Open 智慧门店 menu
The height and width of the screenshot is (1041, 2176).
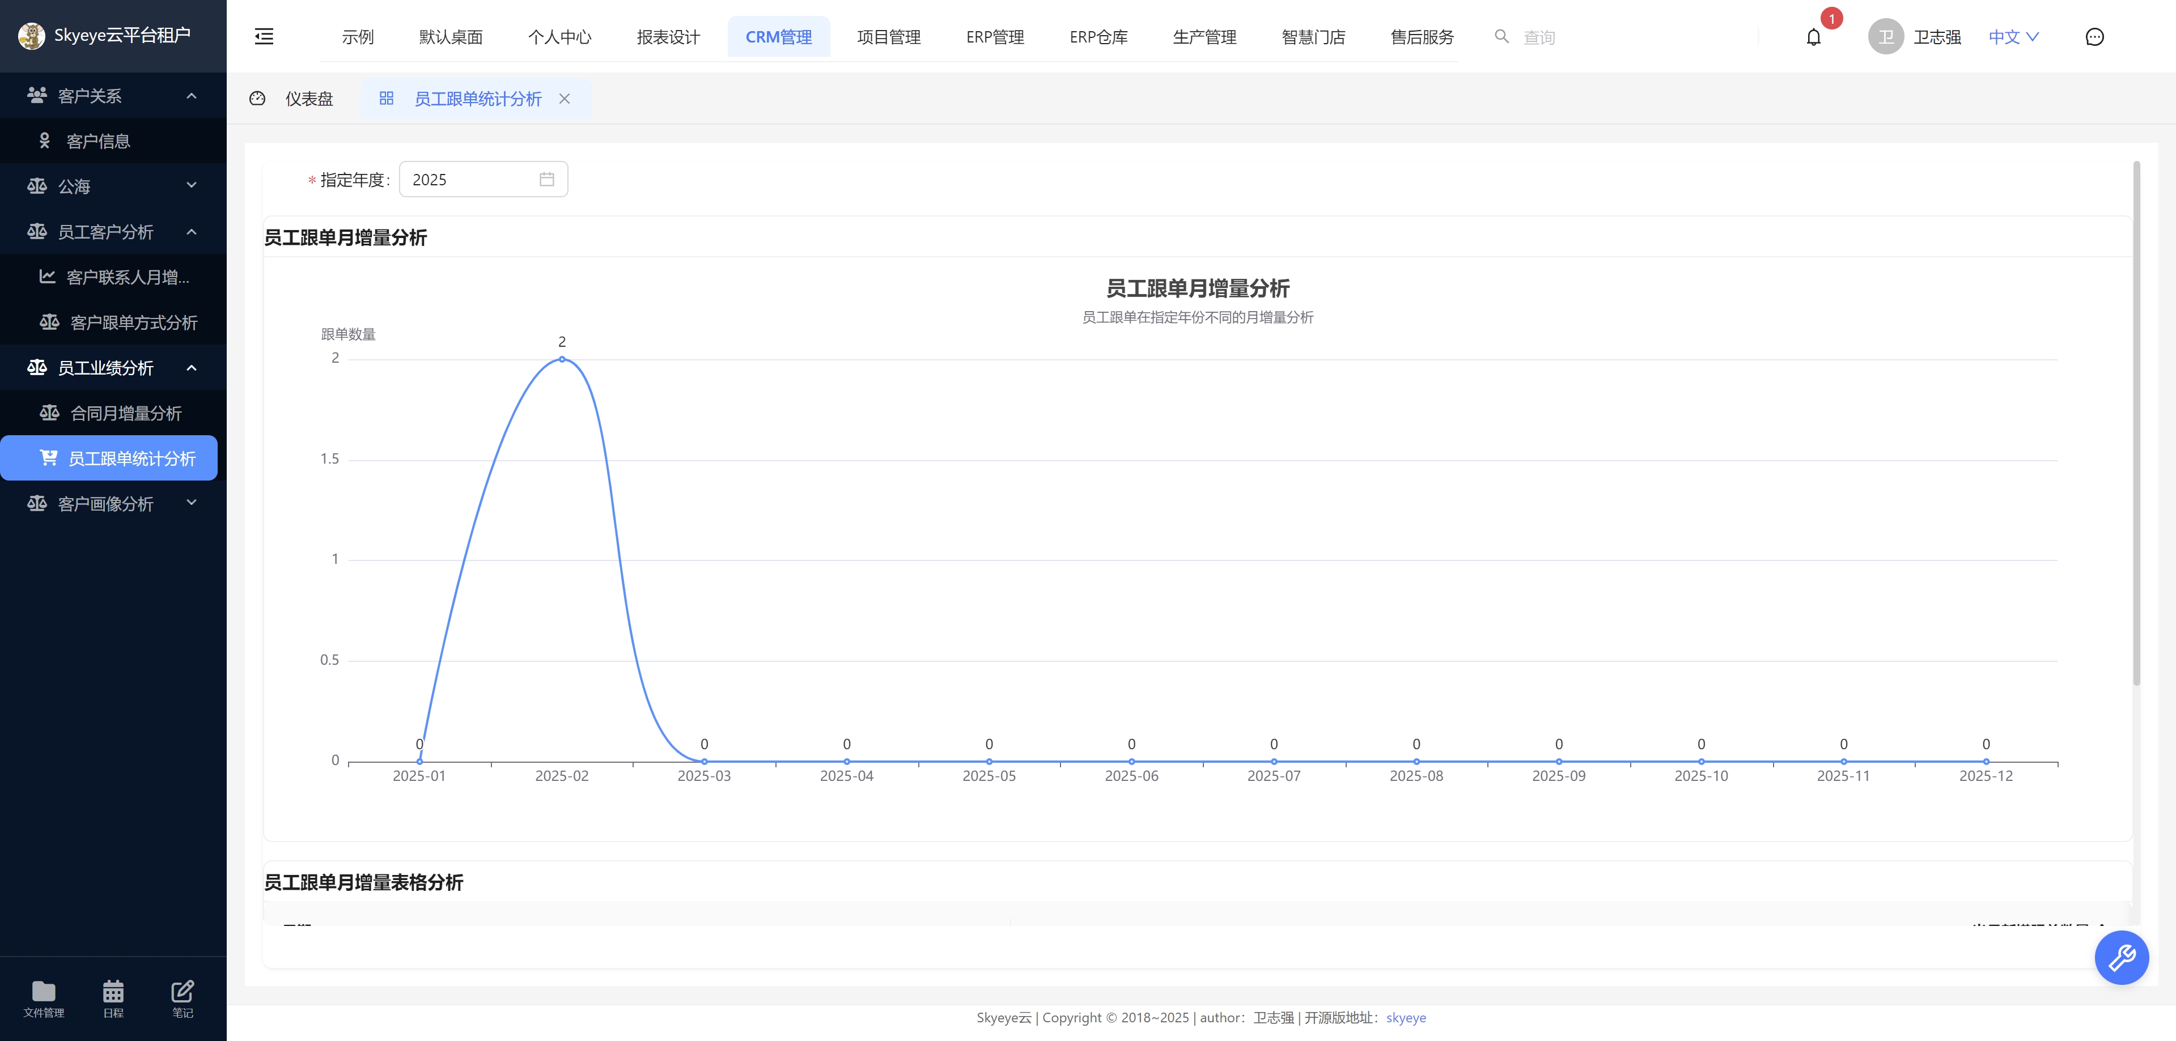(x=1313, y=37)
